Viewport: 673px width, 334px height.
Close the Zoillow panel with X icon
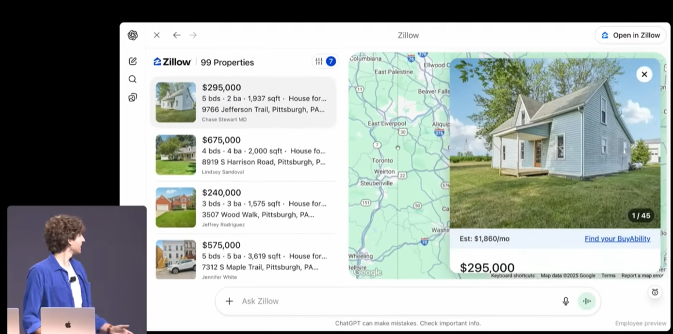[157, 35]
